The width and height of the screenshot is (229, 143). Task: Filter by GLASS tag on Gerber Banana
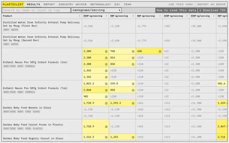(36, 112)
